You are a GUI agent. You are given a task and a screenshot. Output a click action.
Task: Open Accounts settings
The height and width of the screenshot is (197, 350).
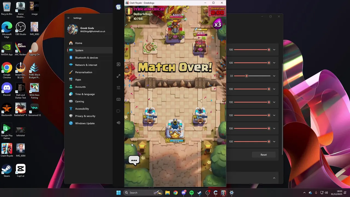click(90, 87)
